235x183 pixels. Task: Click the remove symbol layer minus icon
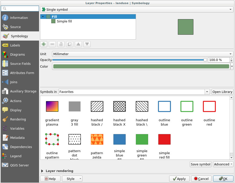click(x=52, y=44)
